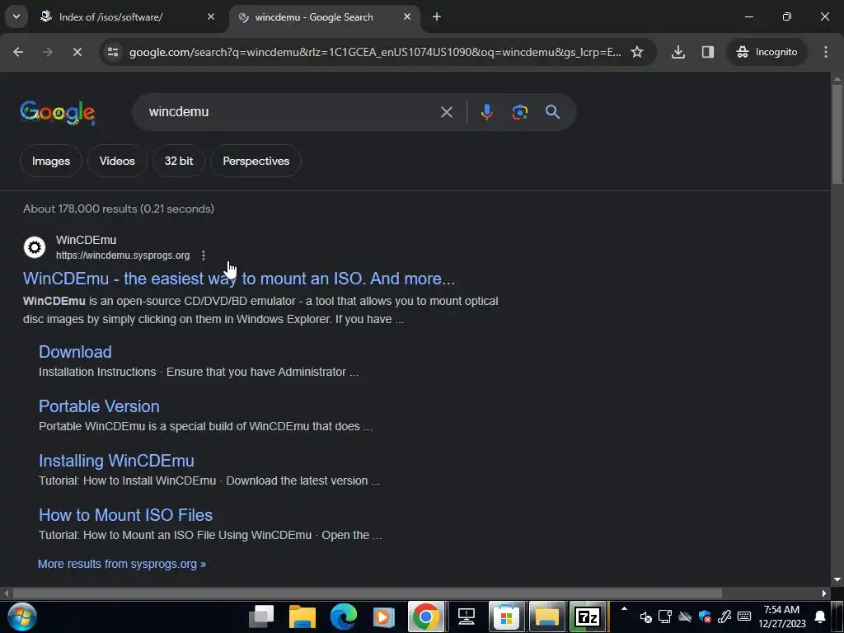
Task: Open the tab search dropdown arrow
Action: pos(16,16)
